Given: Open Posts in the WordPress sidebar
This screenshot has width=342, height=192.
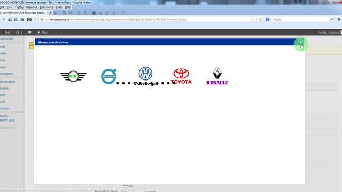Looking at the screenshot, I should point(3,46).
